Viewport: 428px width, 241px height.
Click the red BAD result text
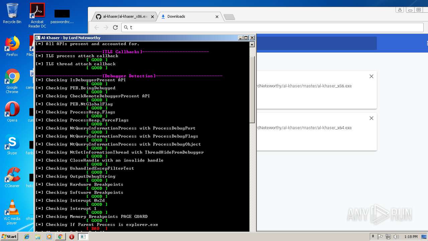click(x=97, y=229)
